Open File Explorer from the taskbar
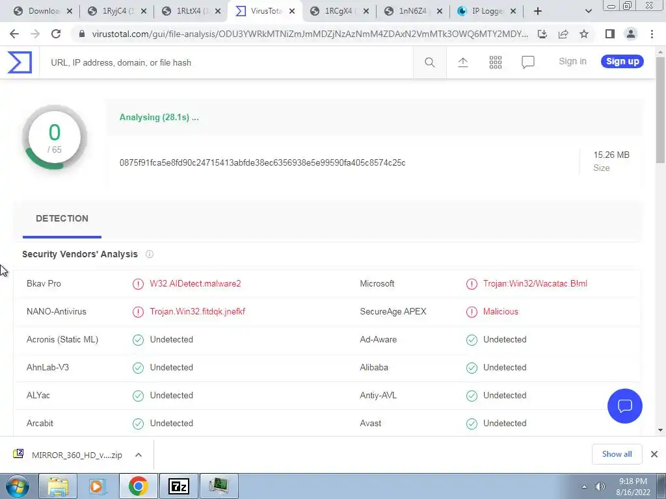The height and width of the screenshot is (499, 666). coord(58,486)
